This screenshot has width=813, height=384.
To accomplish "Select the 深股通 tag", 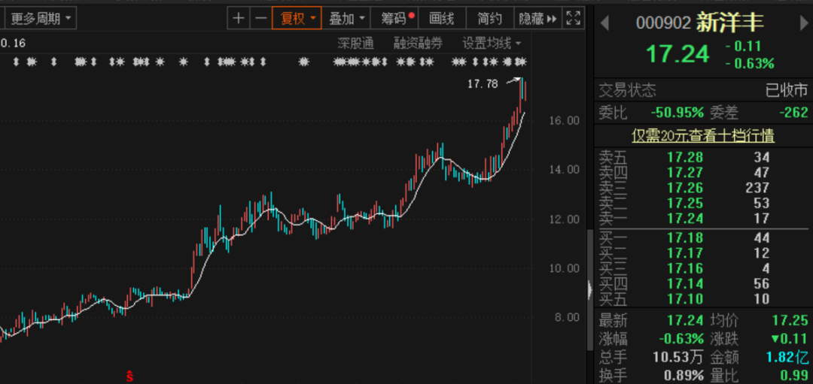I will coord(355,43).
